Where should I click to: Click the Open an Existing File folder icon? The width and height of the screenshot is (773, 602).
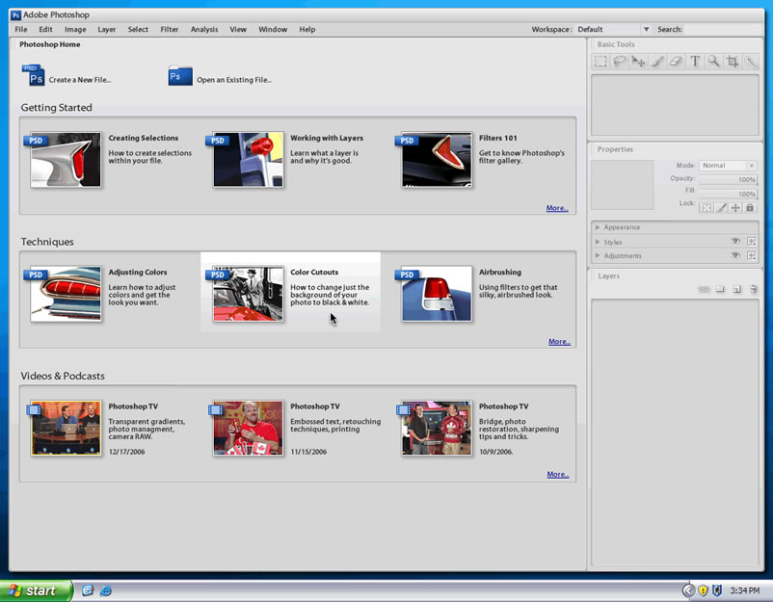click(x=180, y=76)
